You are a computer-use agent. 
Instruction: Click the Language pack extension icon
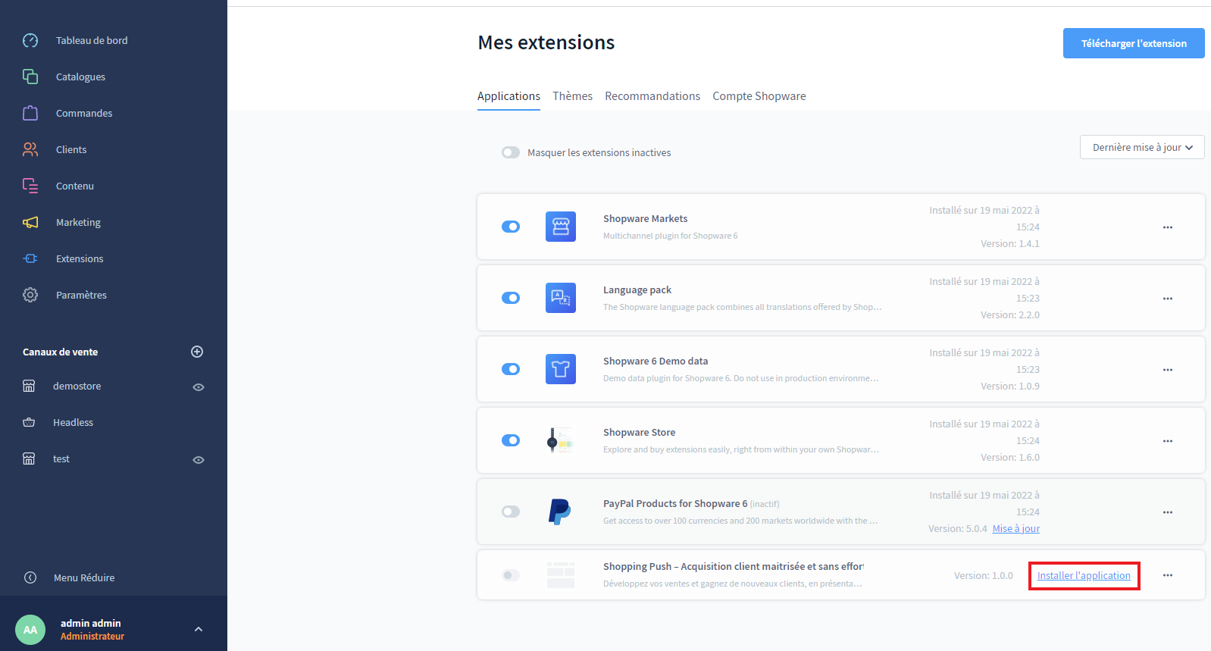coord(561,298)
